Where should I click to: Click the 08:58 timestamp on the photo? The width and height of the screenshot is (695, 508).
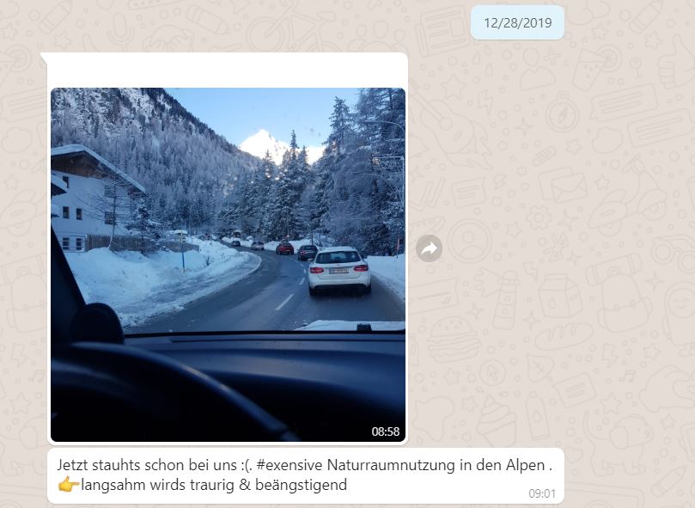click(385, 431)
